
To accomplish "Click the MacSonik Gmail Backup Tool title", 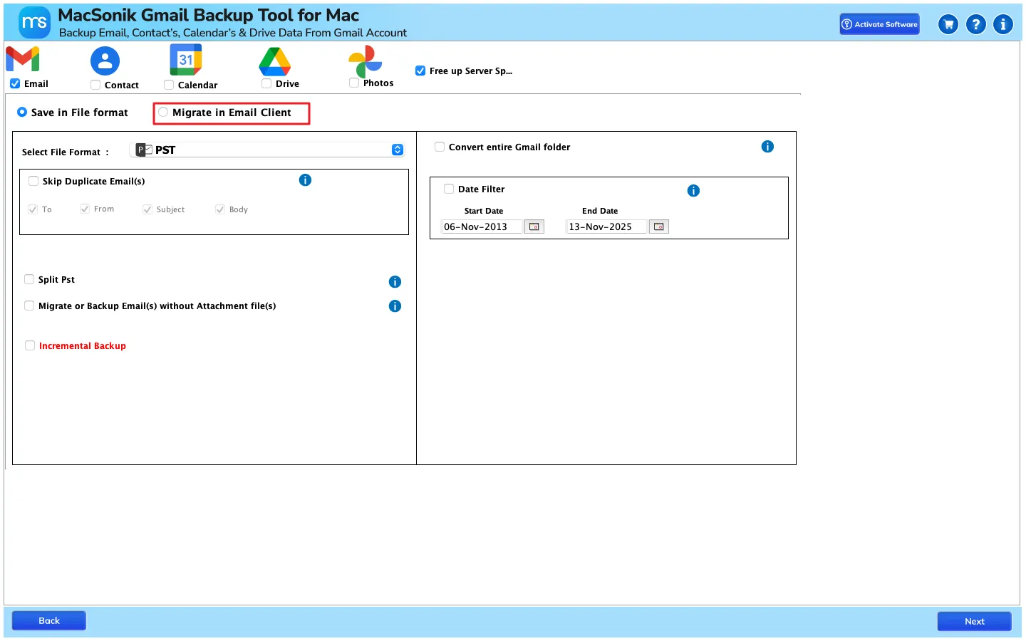I will tap(209, 15).
